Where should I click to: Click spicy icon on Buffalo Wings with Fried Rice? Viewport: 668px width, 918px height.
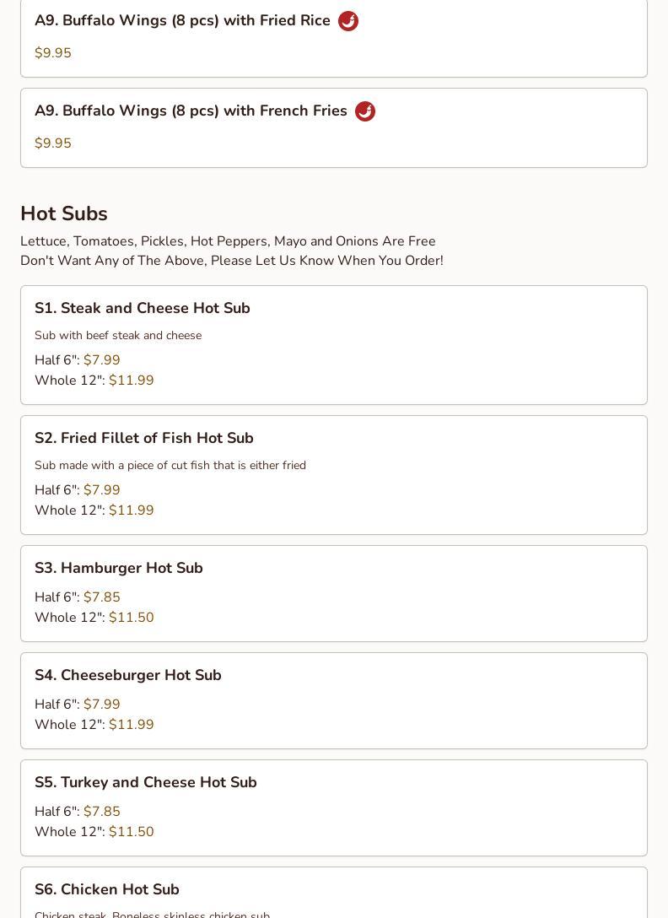click(348, 21)
